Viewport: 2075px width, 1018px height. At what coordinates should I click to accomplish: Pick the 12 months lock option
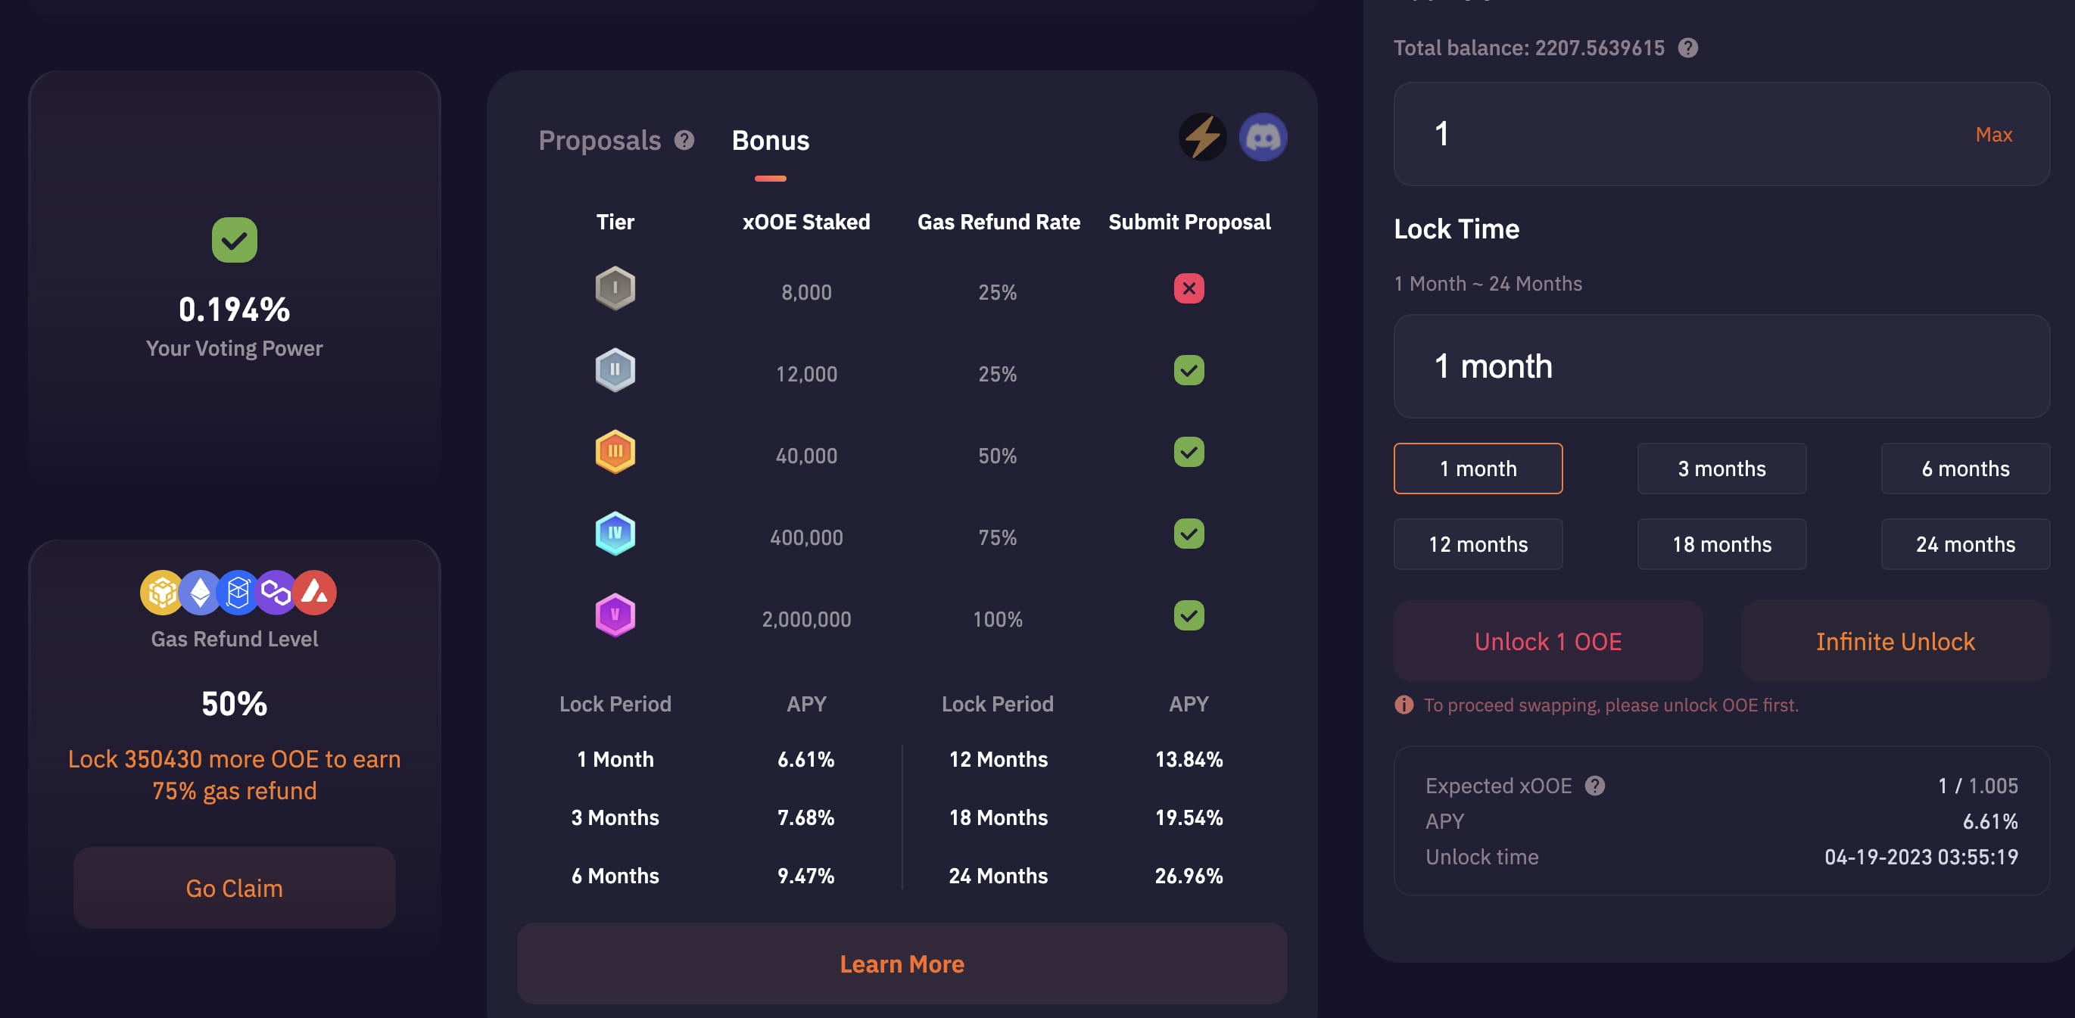(x=1477, y=544)
